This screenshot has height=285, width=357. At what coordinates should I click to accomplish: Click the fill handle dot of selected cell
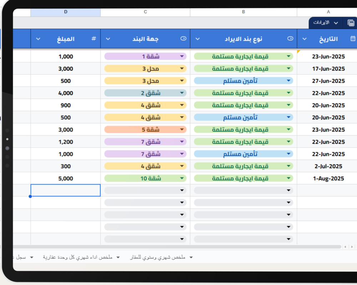pyautogui.click(x=30, y=196)
